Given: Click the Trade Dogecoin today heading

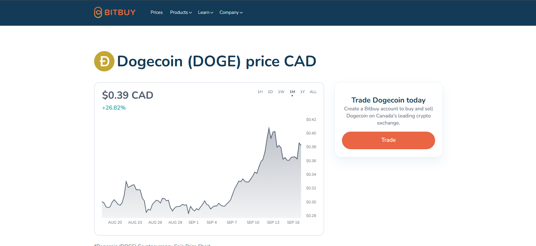Looking at the screenshot, I should pos(388,100).
